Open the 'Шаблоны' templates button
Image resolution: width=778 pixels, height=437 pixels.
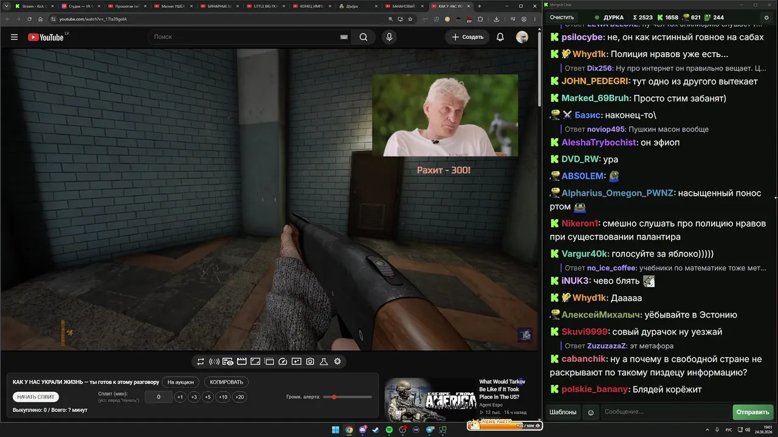[563, 412]
